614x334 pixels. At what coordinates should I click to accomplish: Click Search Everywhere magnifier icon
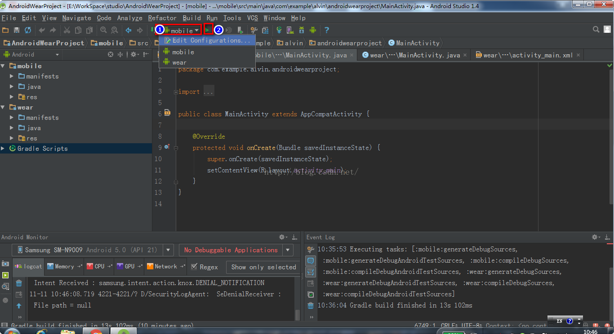tap(596, 30)
